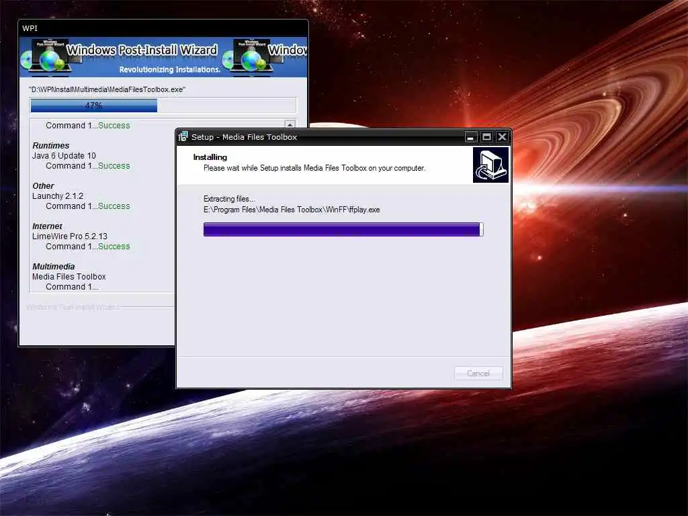Screen dimensions: 688x516
Task: Select the 'Launchy 2.1.2' log entry
Action: (58, 196)
